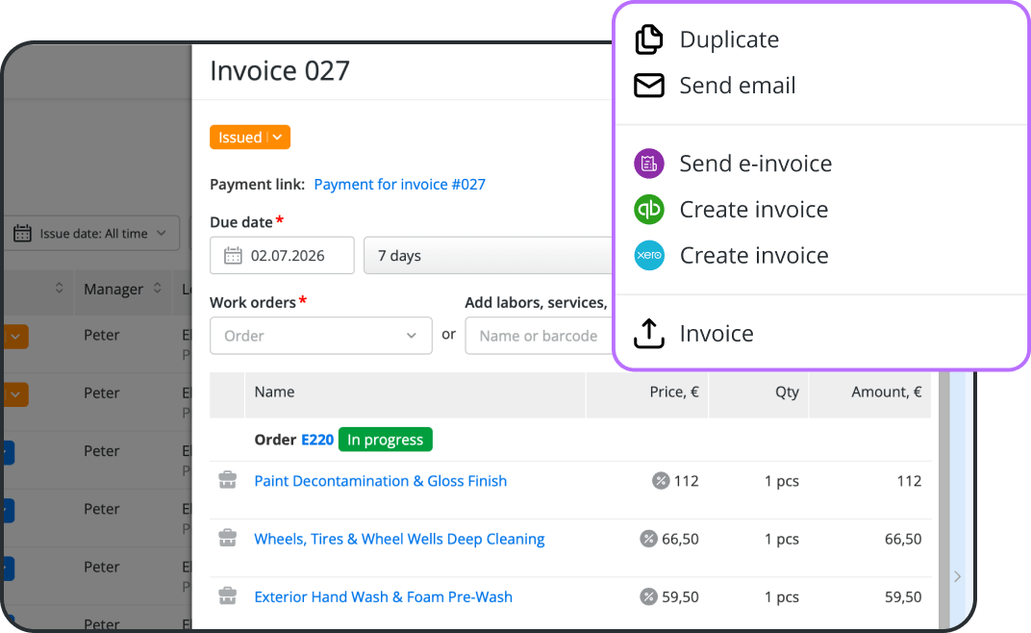Click 1 pcs in Exterior Hand Wash row

(782, 596)
